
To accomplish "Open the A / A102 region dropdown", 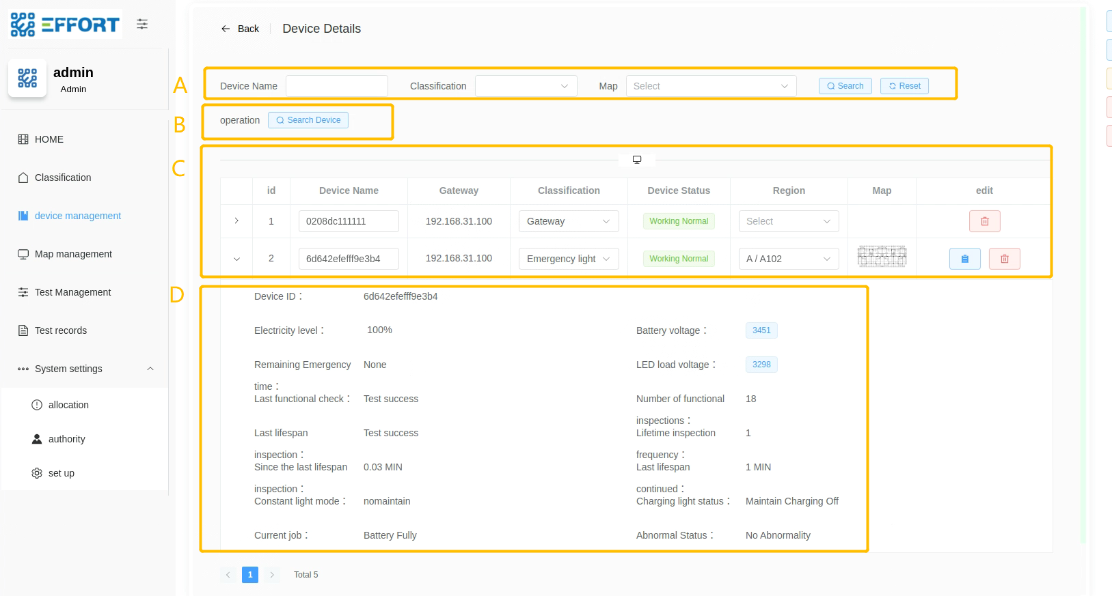I will [788, 259].
